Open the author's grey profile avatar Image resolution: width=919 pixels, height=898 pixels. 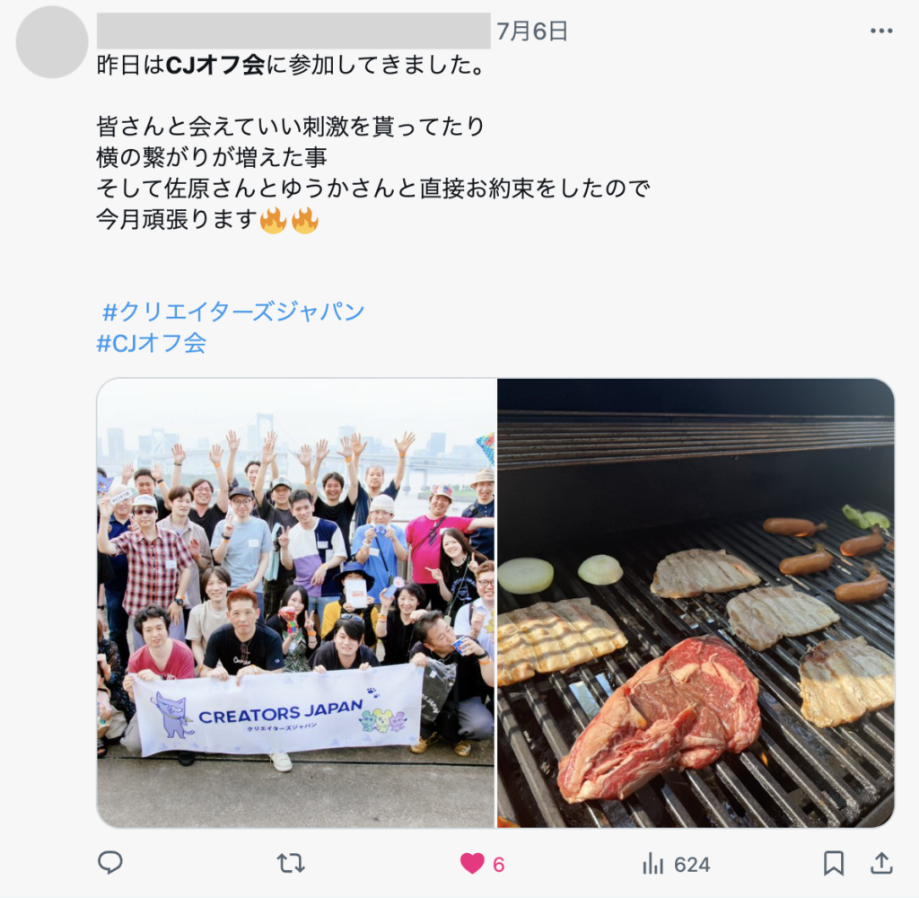pyautogui.click(x=52, y=42)
